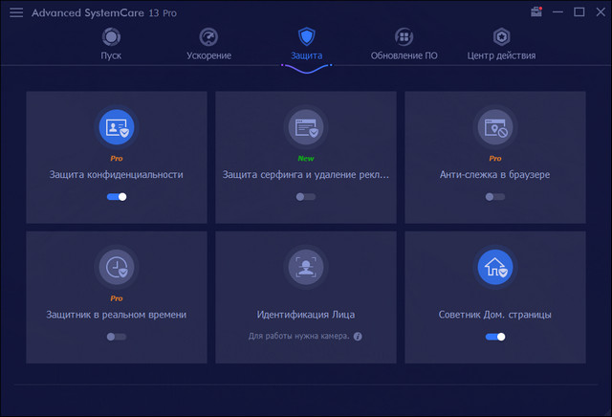Switch to the Пуск tab

111,43
